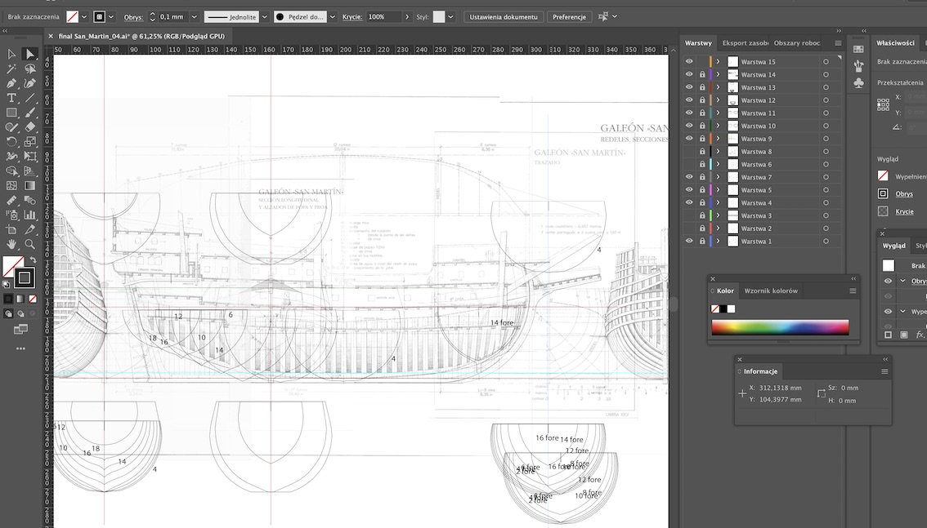The height and width of the screenshot is (528, 927).
Task: Unlock Warstwa 8 via lock icon
Action: 702,152
